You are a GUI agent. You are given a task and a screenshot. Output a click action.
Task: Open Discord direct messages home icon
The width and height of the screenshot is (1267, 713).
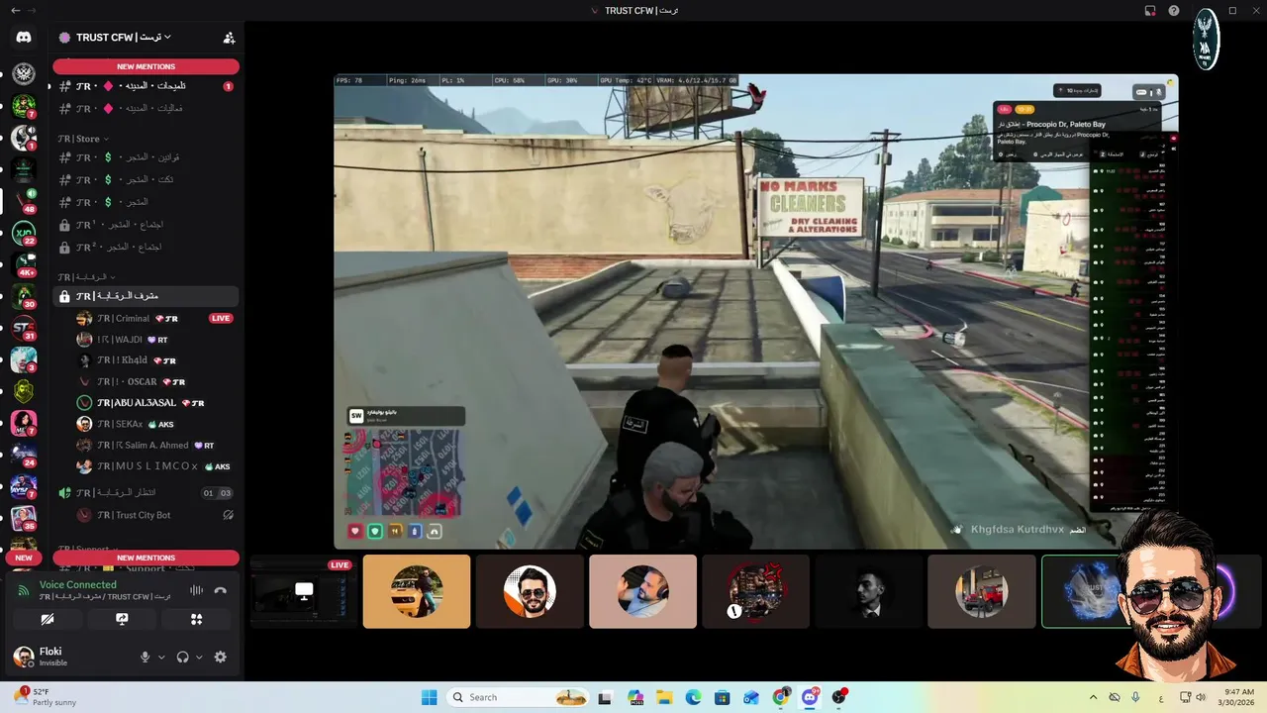[x=24, y=38]
